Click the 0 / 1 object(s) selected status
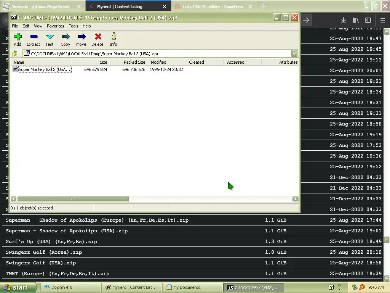The height and width of the screenshot is (293, 390). [x=32, y=208]
